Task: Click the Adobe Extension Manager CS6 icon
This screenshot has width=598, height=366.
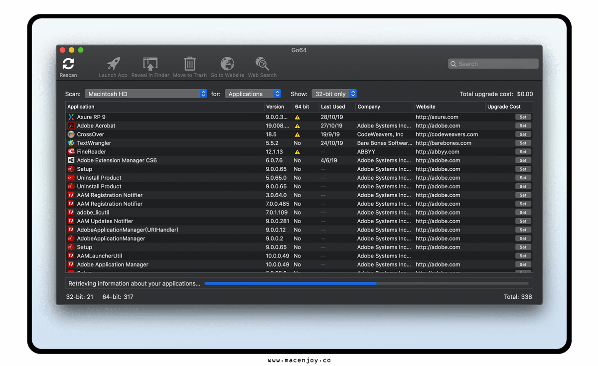Action: (71, 160)
